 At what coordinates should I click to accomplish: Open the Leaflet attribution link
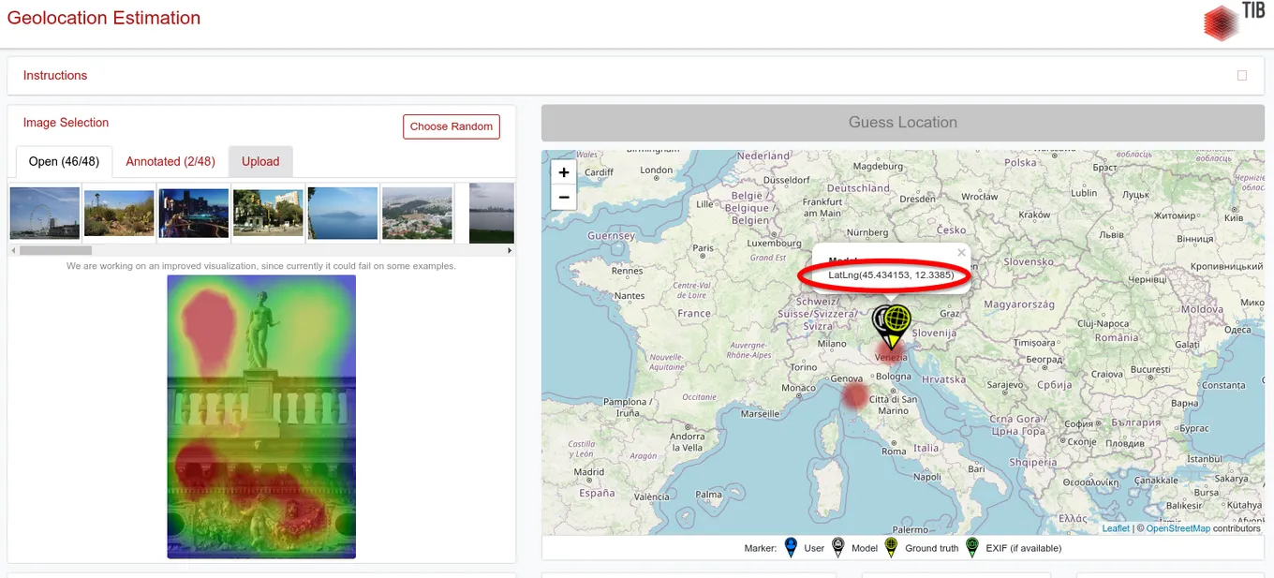pos(1116,528)
